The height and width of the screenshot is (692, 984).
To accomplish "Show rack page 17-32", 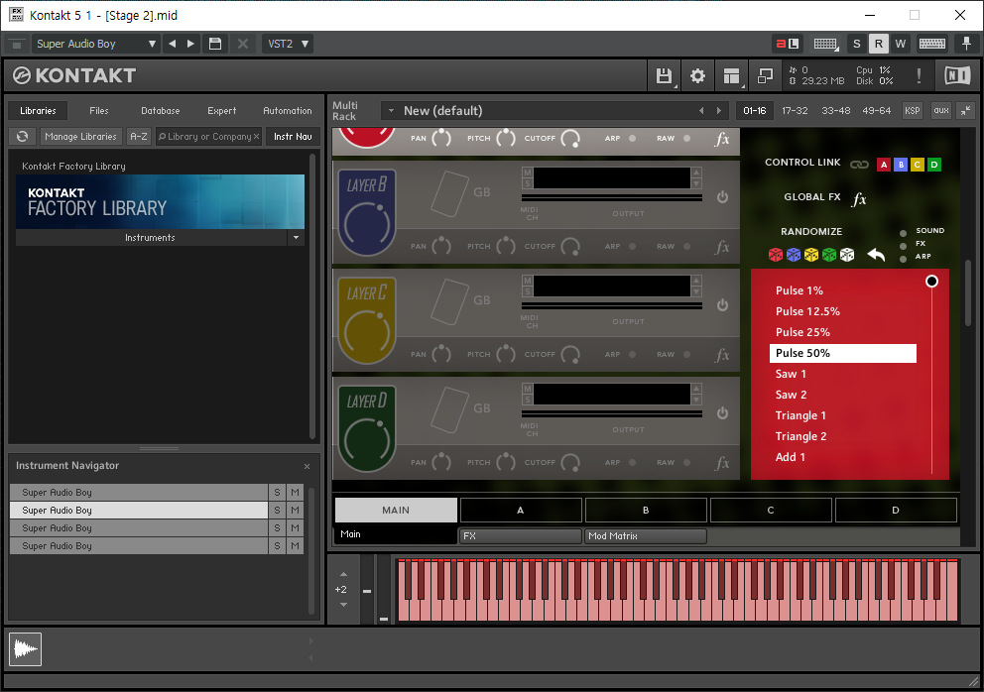I will click(x=795, y=110).
